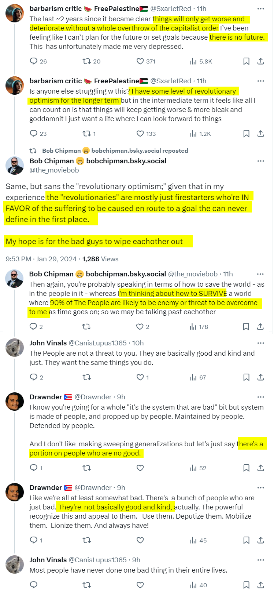Share the first SxarletRed tweet
This screenshot has width=274, height=599.
(x=260, y=61)
